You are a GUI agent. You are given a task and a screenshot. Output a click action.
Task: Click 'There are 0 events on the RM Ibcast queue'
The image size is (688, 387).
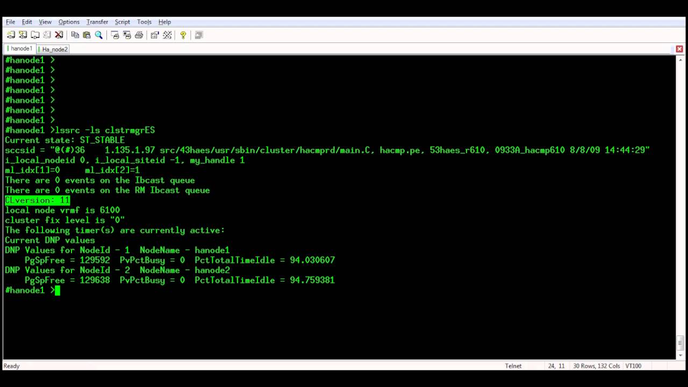pyautogui.click(x=107, y=190)
